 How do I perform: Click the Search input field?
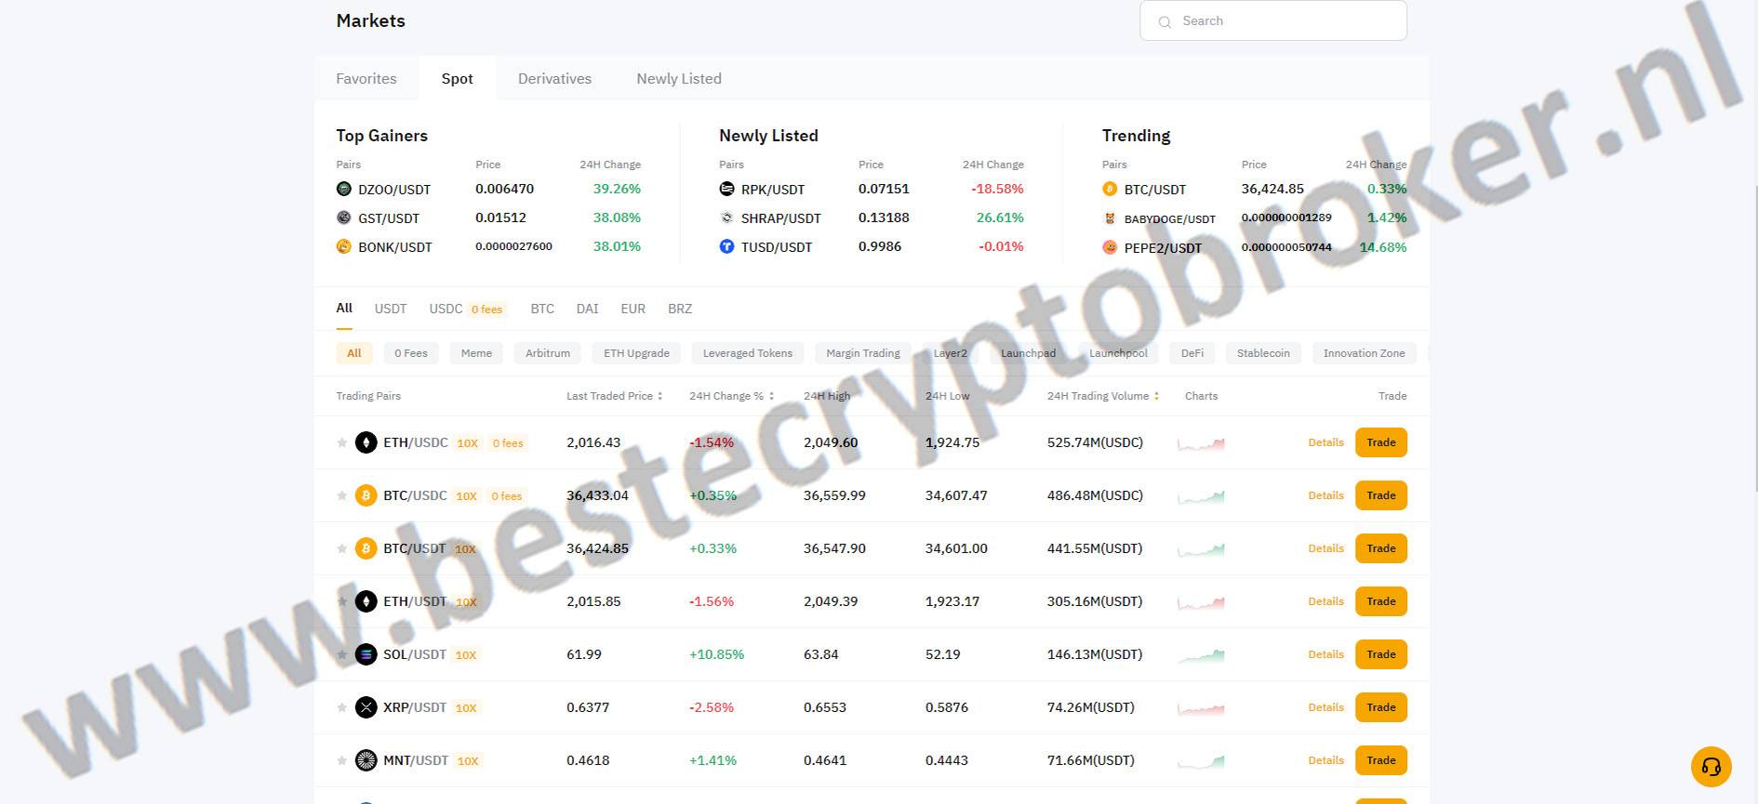point(1284,20)
